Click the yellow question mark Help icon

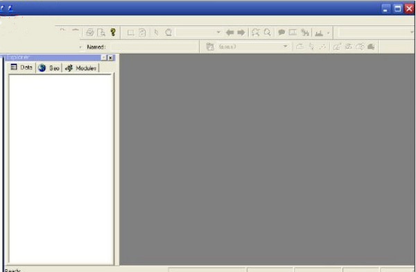pyautogui.click(x=113, y=32)
